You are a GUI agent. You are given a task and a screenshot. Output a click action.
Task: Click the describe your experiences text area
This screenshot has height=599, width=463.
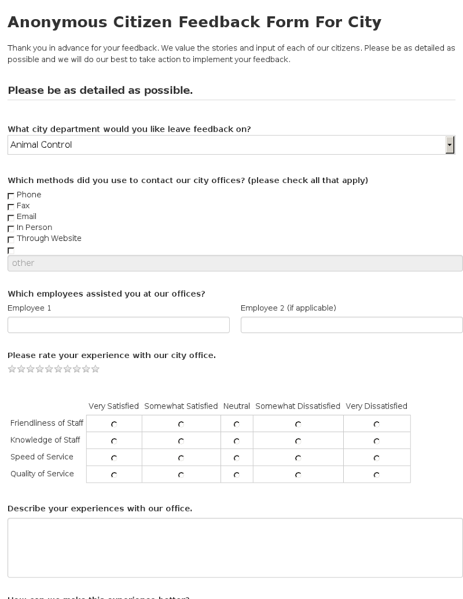click(x=235, y=547)
